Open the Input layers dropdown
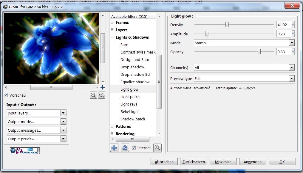This screenshot has height=173, width=303. click(x=36, y=113)
